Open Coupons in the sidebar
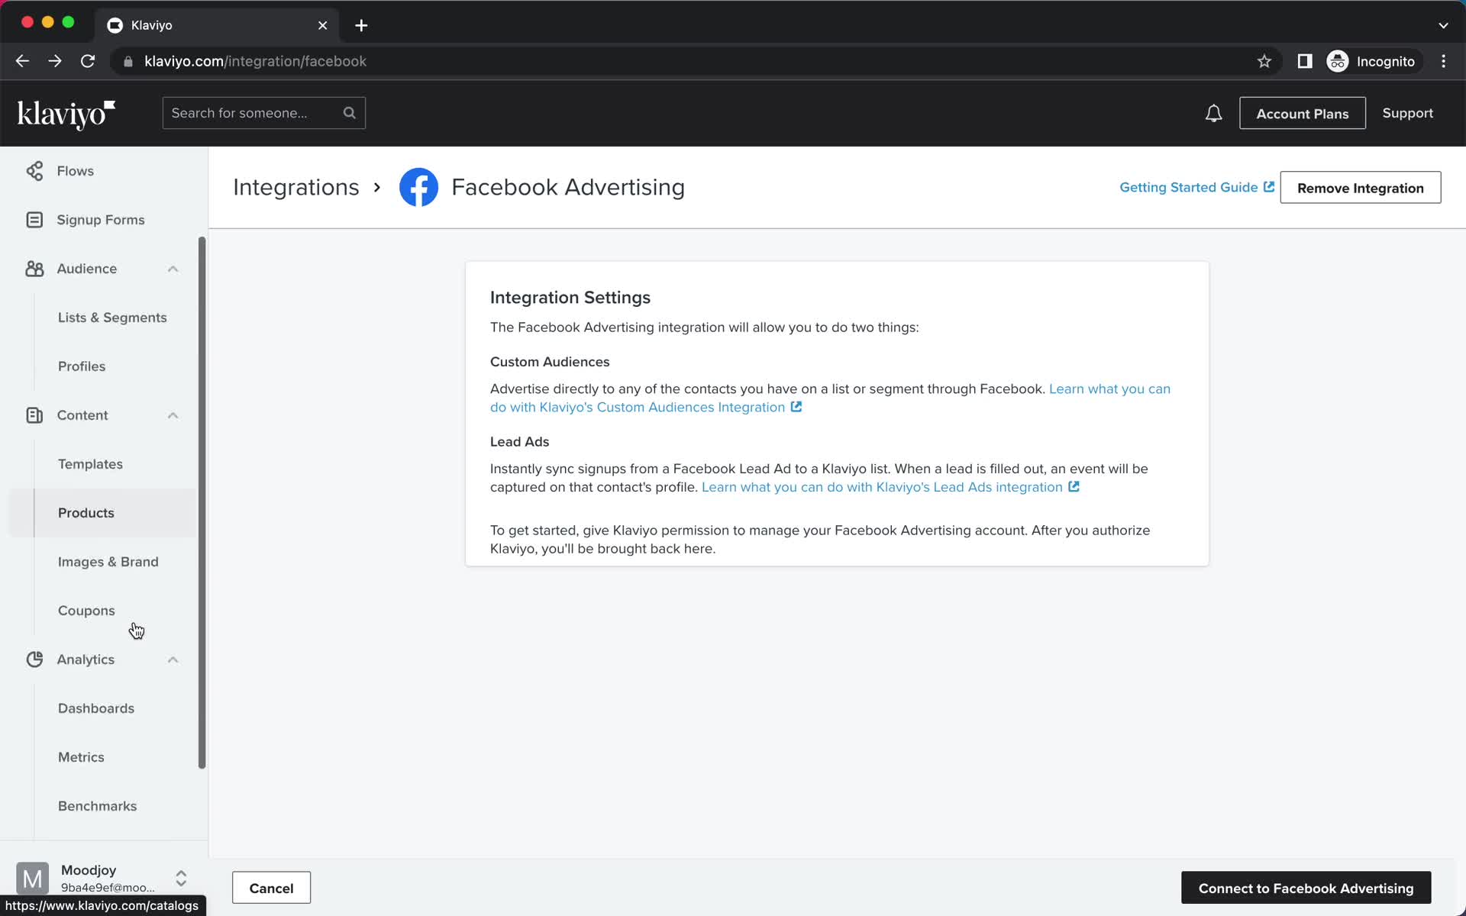1466x916 pixels. point(86,611)
